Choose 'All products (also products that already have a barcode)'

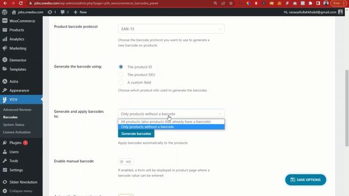click(171, 121)
